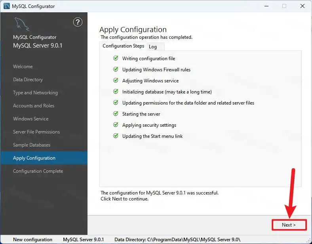Click 'Initializing database (may take a long time)'
The width and height of the screenshot is (312, 244).
(167, 92)
